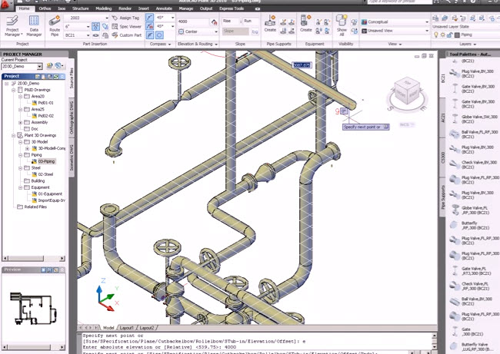The width and height of the screenshot is (500, 354).
Task: Click the Rise slope field
Action: pyautogui.click(x=230, y=21)
